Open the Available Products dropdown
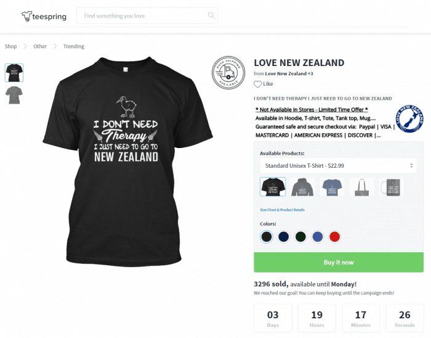Screen dimensions: 431x338 tap(338, 166)
